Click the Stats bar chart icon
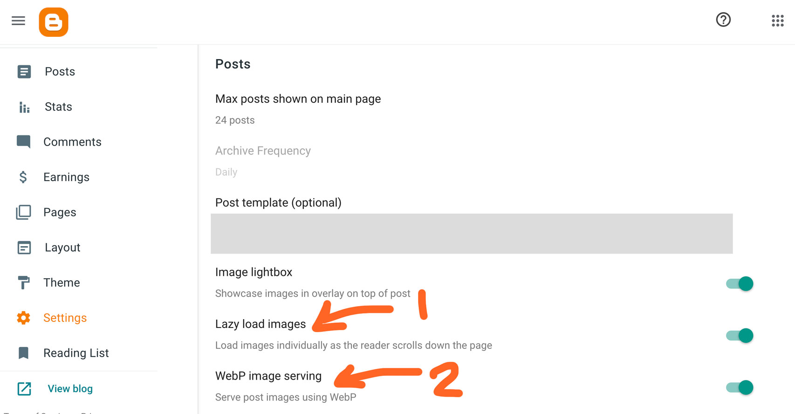 click(24, 107)
